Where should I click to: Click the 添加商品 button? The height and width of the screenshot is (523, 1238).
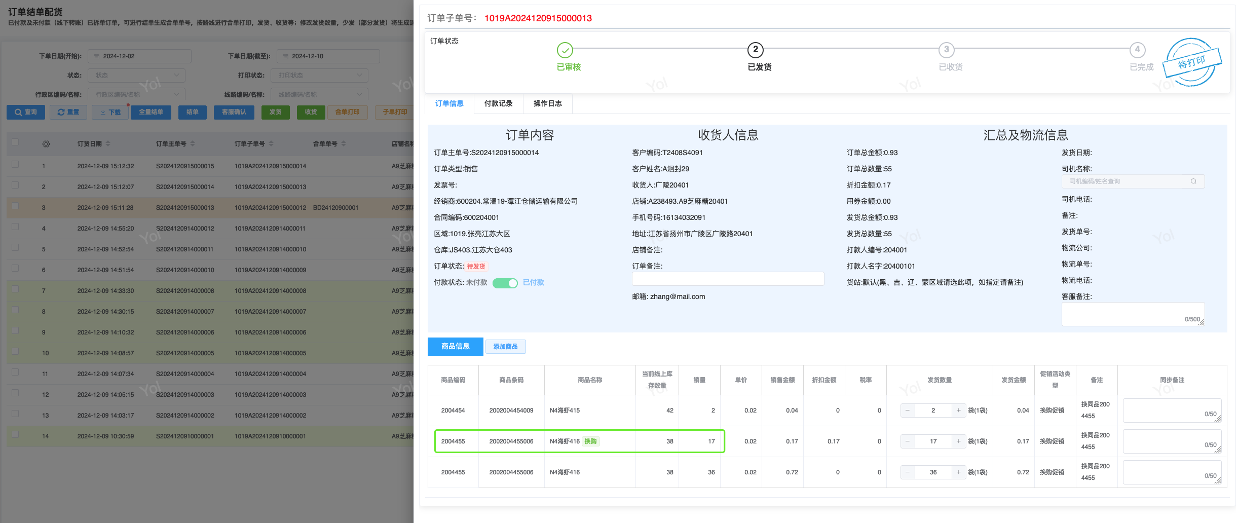click(505, 347)
